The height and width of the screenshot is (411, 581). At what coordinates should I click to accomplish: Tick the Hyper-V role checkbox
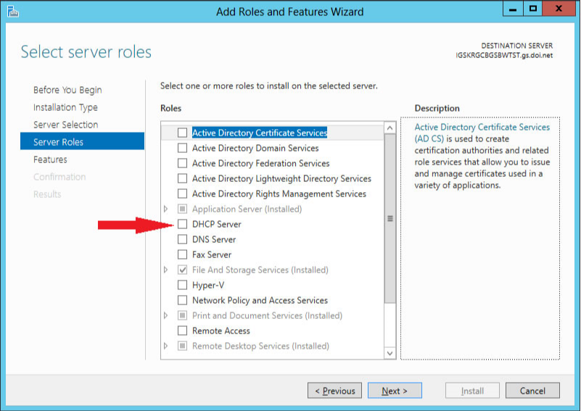(x=182, y=285)
